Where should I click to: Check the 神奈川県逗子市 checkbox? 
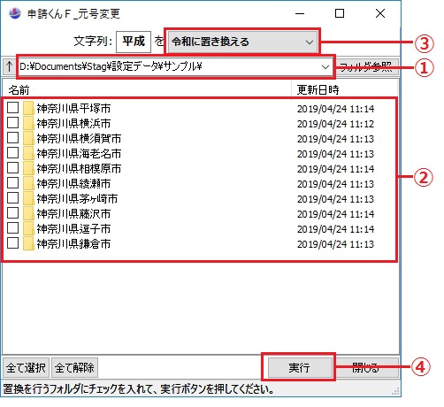13,228
